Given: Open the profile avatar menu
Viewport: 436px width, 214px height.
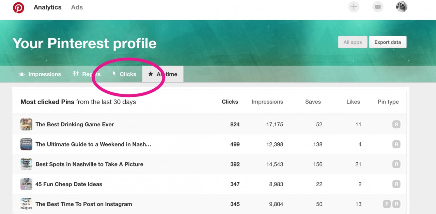Looking at the screenshot, I should click(402, 7).
